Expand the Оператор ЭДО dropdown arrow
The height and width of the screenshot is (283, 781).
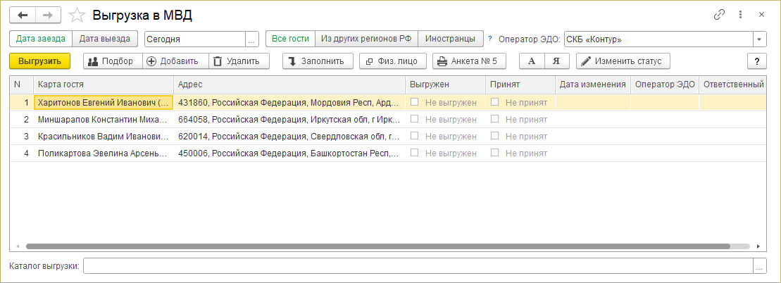coord(760,39)
